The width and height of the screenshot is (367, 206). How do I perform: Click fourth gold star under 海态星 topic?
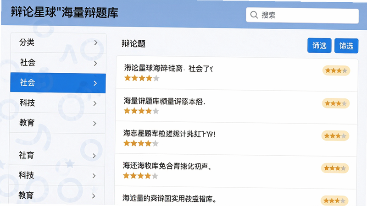click(148, 143)
